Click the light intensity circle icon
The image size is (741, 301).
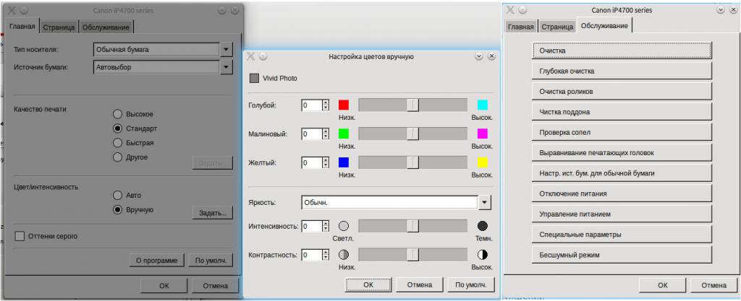(x=344, y=226)
